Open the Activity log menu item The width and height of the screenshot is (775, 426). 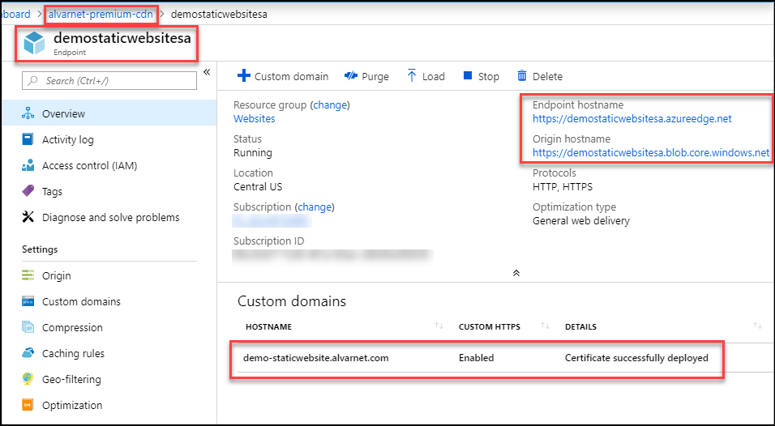(109, 139)
